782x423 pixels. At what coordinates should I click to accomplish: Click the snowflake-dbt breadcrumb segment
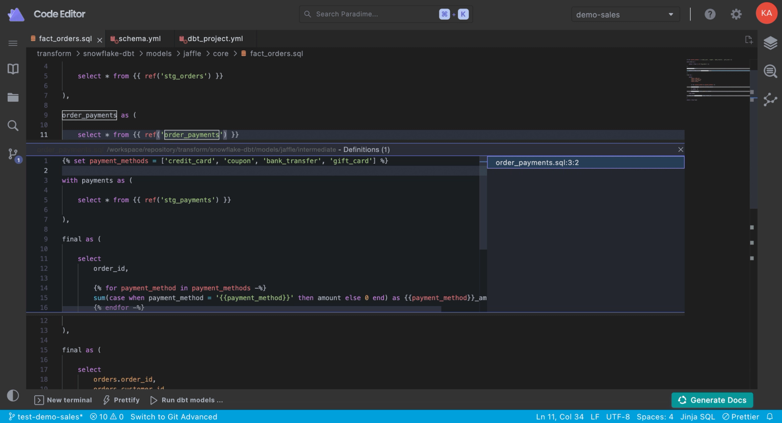pyautogui.click(x=109, y=54)
